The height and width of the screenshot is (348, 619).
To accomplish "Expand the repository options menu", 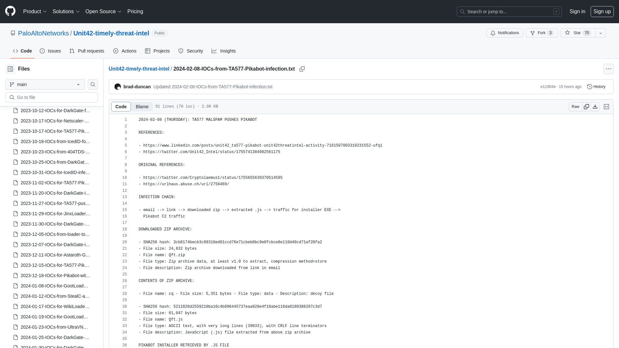I will (601, 33).
